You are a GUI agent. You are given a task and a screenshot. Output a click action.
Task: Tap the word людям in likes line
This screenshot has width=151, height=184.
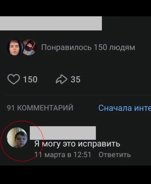point(122,48)
